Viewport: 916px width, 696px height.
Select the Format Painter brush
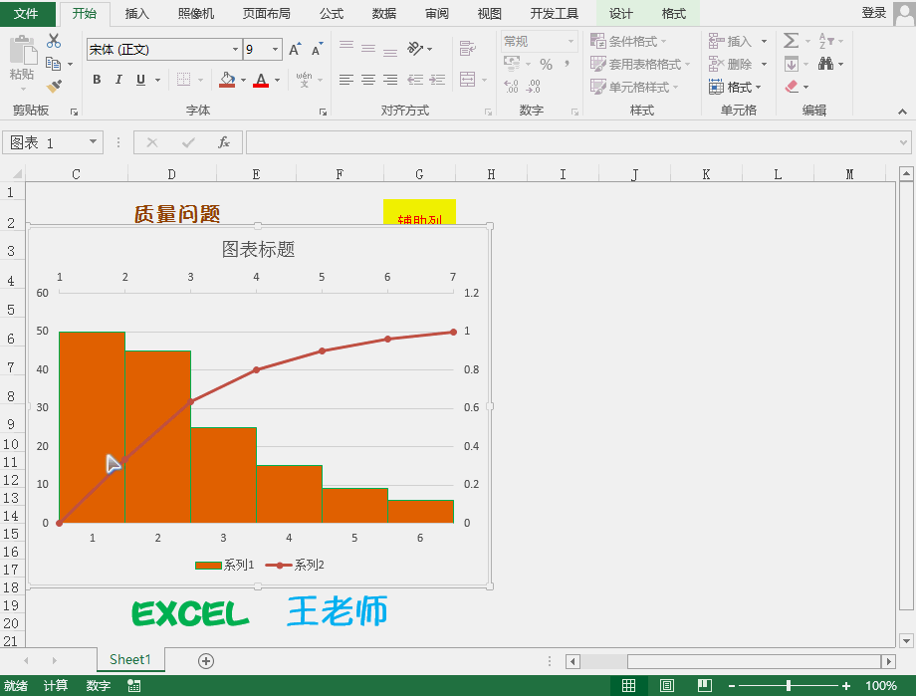pyautogui.click(x=54, y=87)
